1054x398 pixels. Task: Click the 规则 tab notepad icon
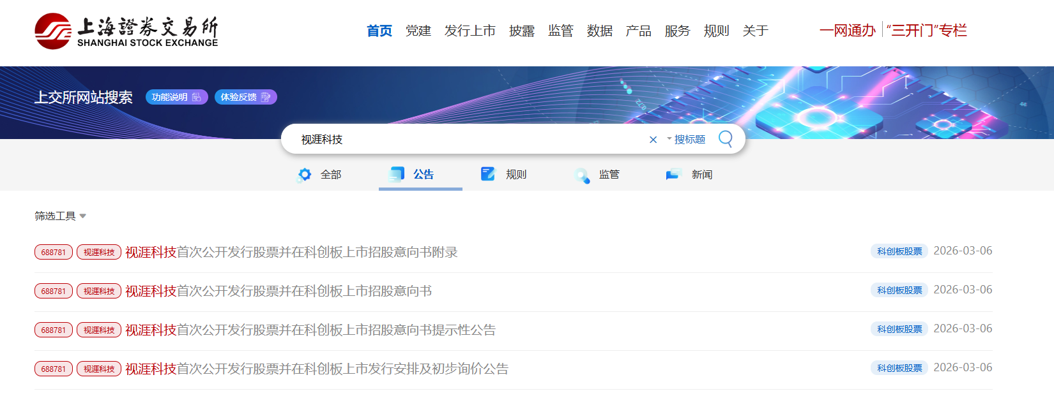[488, 174]
